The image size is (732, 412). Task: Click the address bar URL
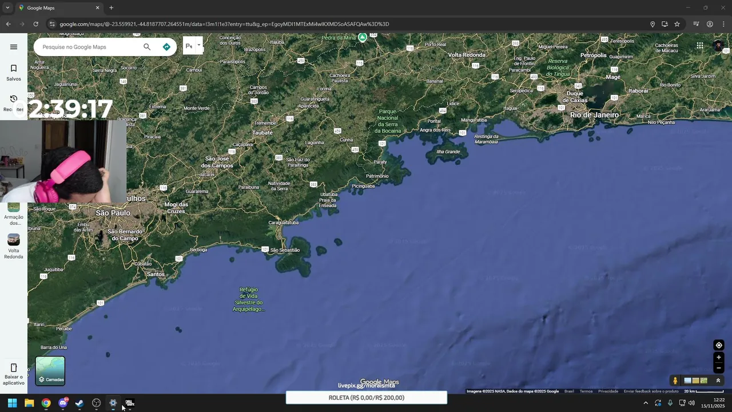coord(224,24)
